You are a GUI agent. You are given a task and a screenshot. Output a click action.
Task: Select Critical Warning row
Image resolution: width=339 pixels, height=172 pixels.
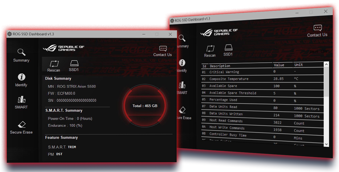point(262,72)
